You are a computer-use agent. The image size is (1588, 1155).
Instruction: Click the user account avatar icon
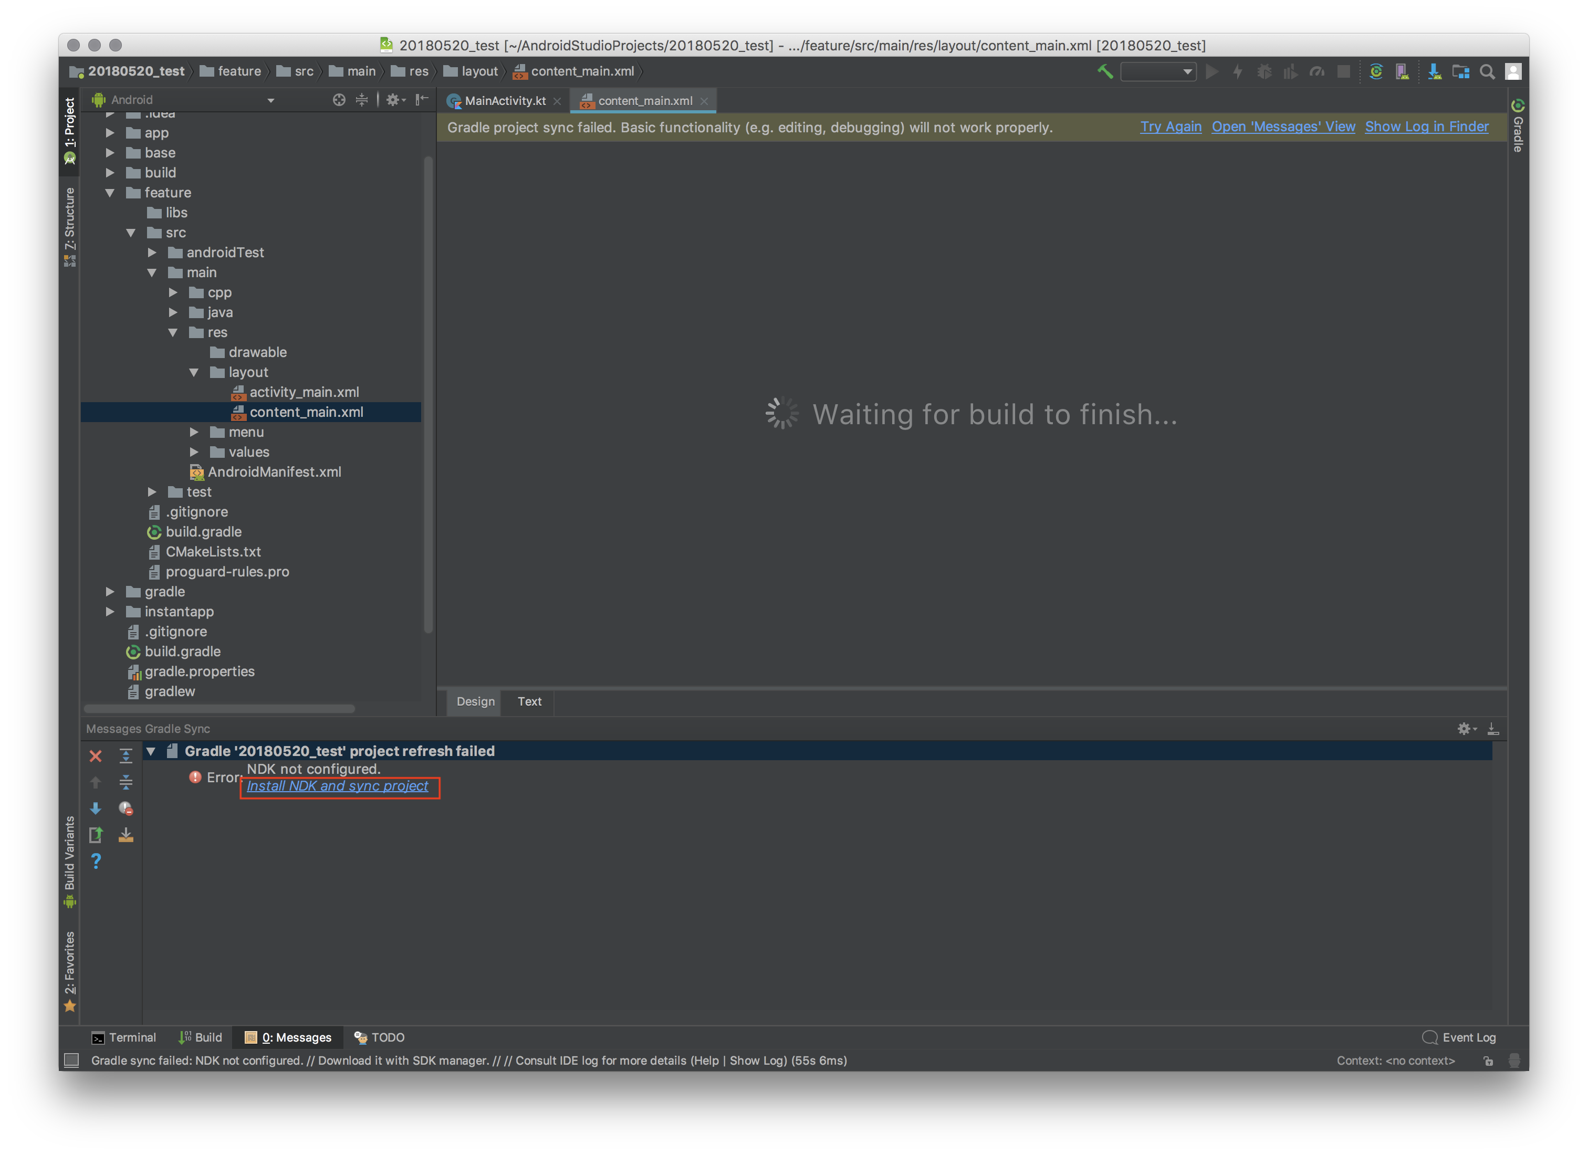[x=1513, y=71]
